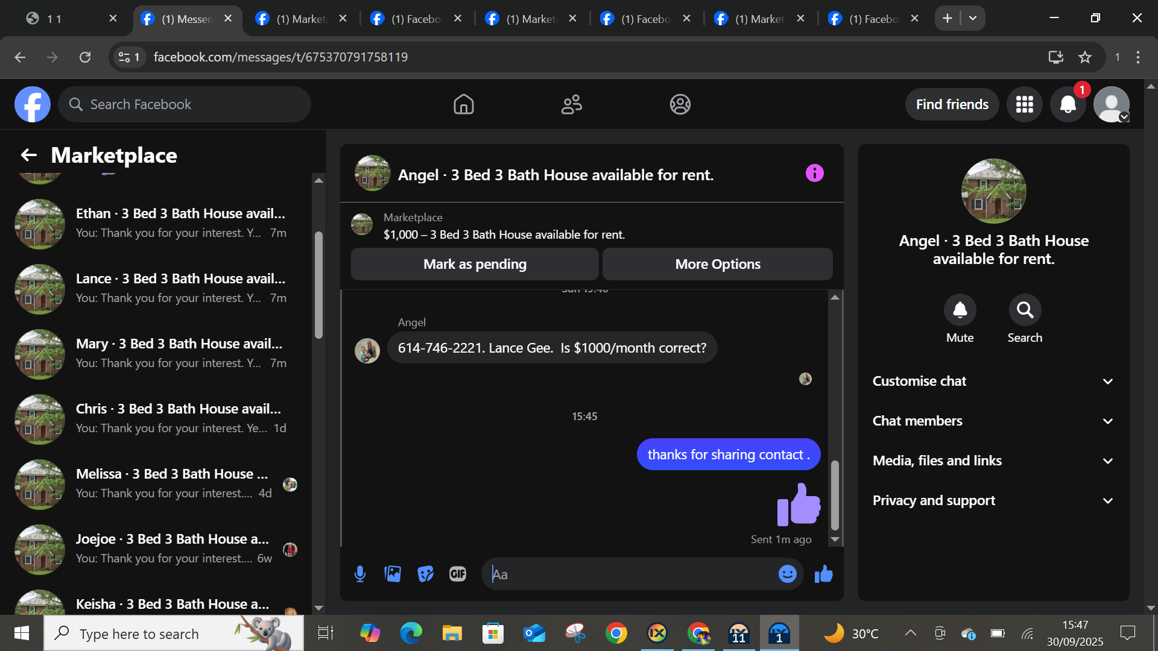Switch to third tab titled (1) Facebo
Viewport: 1158px width, 651px height.
(x=416, y=19)
